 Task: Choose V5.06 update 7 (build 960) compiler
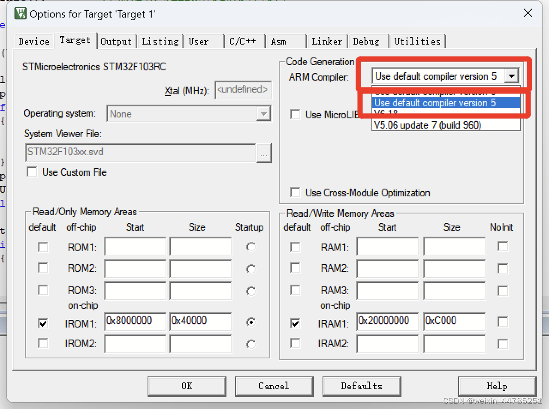(446, 125)
